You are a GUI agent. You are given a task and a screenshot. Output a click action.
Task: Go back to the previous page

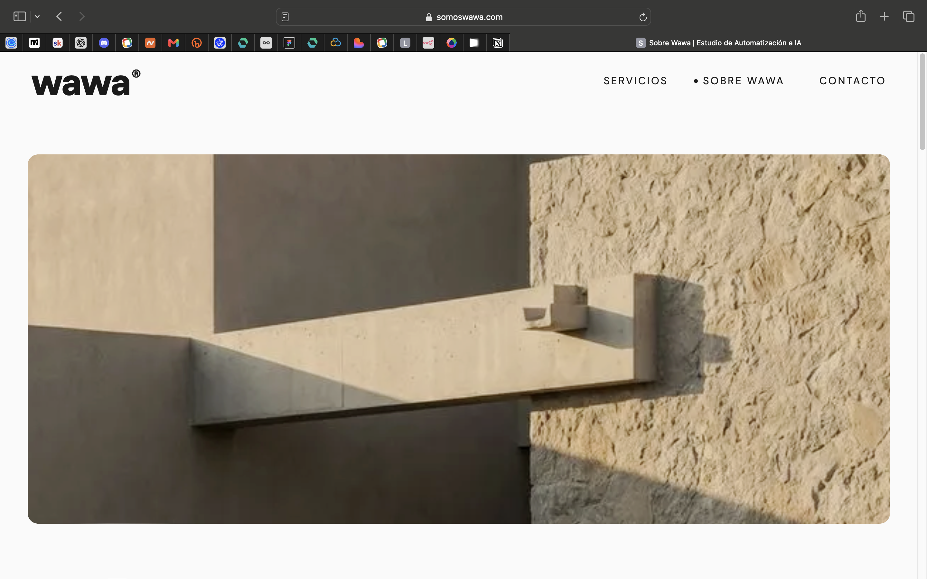coord(59,16)
